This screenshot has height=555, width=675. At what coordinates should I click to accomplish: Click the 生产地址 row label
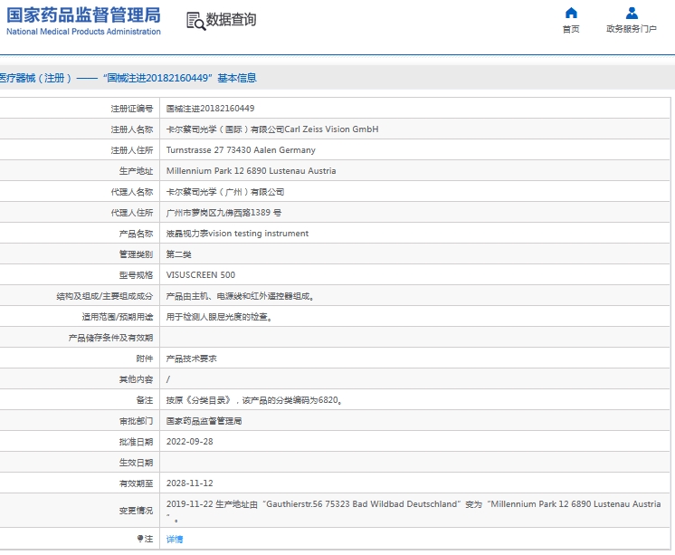pyautogui.click(x=136, y=171)
